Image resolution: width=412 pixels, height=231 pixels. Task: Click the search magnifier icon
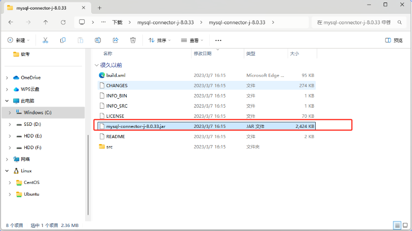(x=400, y=22)
